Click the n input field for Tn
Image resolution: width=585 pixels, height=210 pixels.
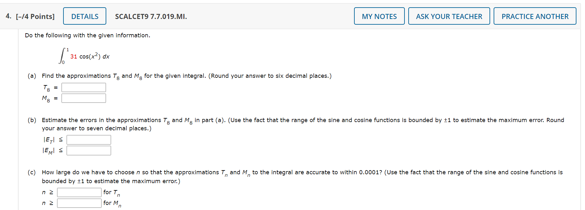click(x=79, y=192)
